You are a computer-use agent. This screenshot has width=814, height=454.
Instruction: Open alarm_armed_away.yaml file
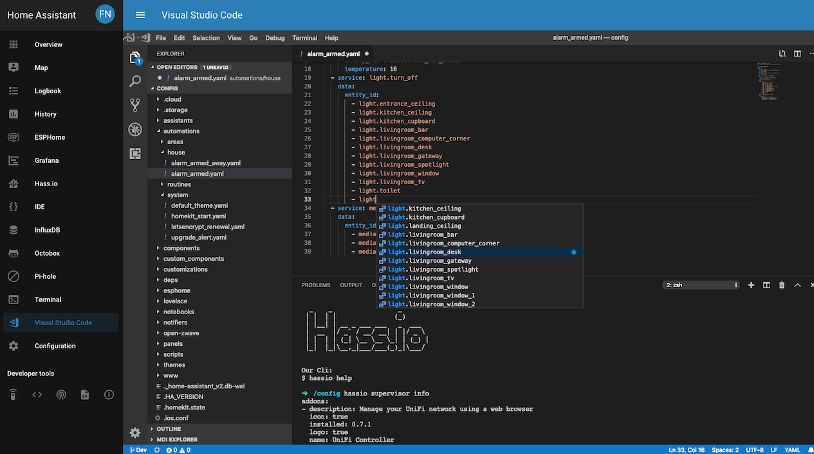[x=207, y=162]
